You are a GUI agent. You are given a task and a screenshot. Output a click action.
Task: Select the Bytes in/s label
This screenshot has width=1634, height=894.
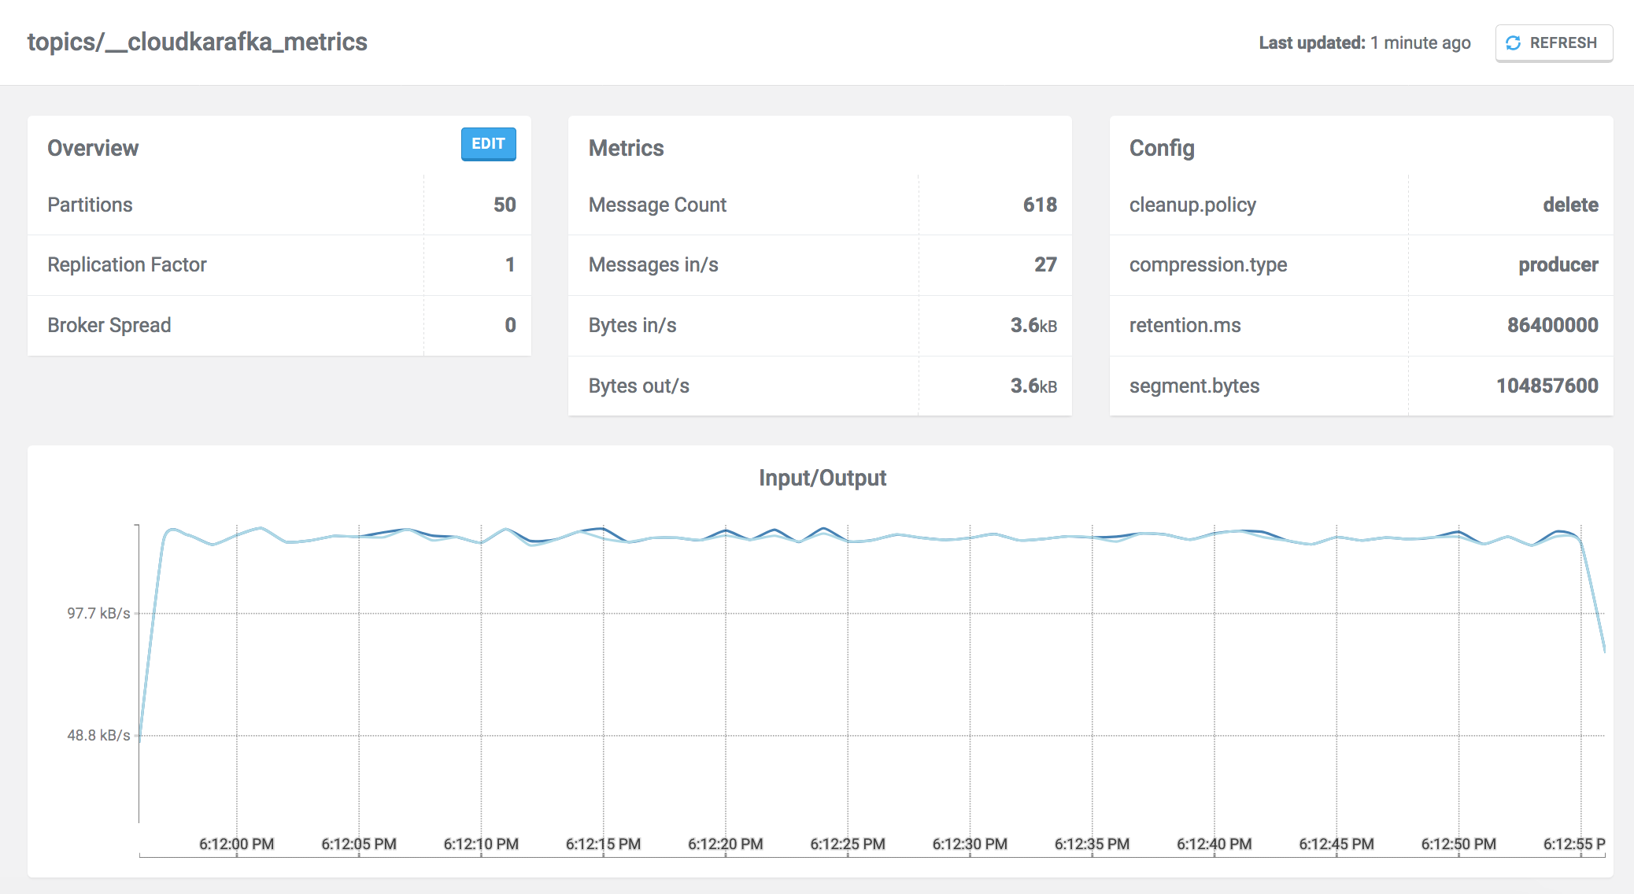pos(633,325)
